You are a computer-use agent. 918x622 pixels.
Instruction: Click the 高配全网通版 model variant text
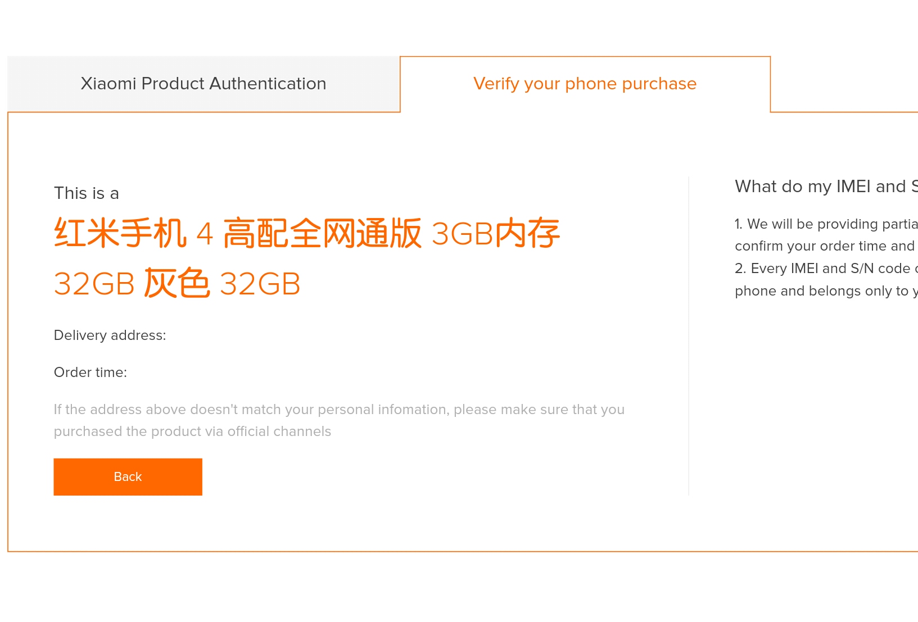pos(322,234)
